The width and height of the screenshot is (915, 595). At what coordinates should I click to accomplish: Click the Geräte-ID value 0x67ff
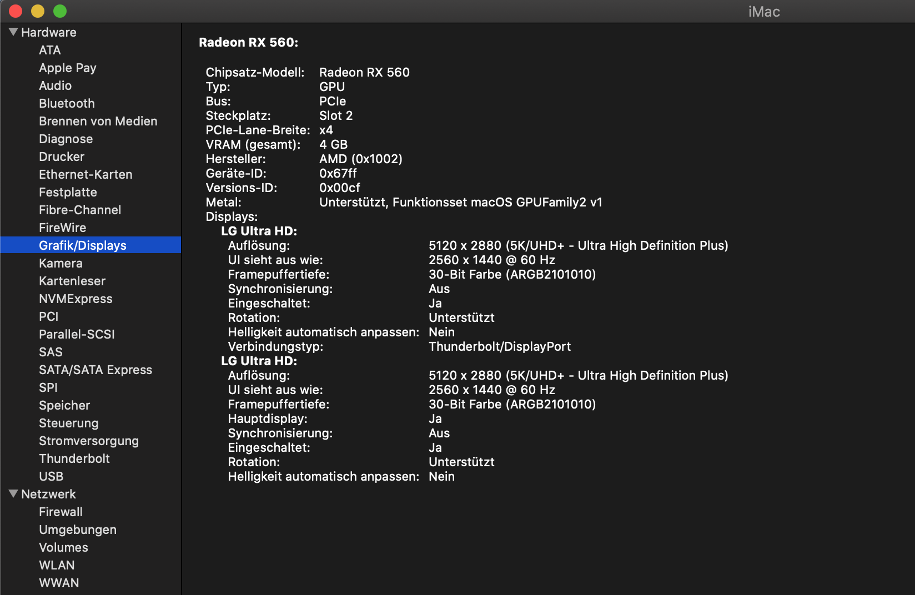coord(338,173)
